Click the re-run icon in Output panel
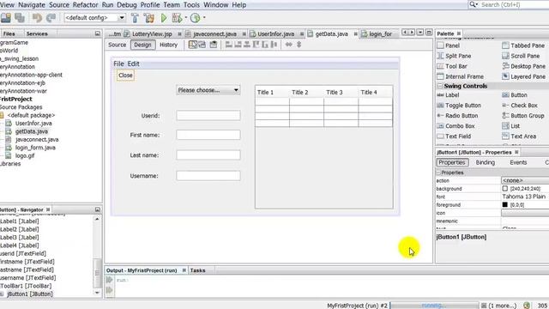 110,280
